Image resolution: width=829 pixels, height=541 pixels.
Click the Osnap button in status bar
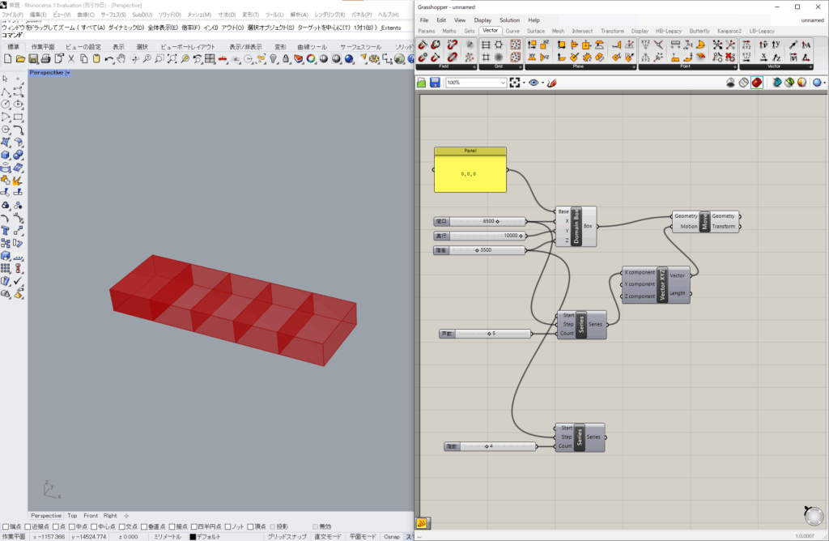click(x=391, y=536)
